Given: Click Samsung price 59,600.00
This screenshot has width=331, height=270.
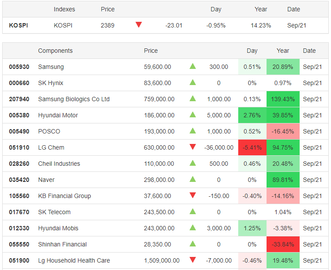Looking at the screenshot, I should (158, 67).
